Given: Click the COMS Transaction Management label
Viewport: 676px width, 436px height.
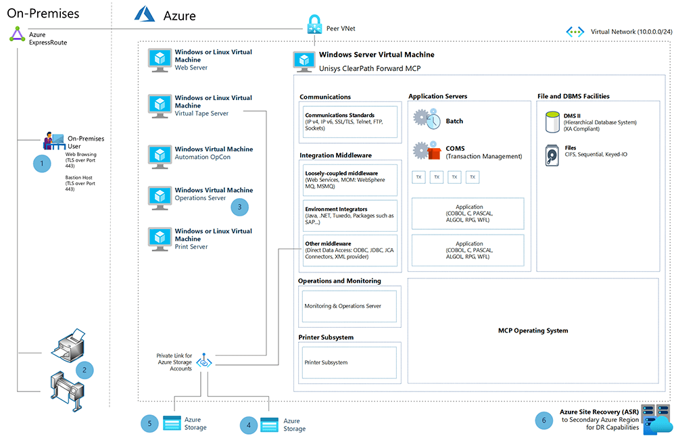Looking at the screenshot, I should pyautogui.click(x=484, y=152).
